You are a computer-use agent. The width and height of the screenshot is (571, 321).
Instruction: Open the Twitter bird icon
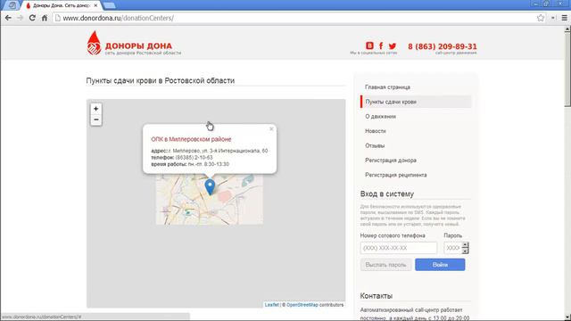(x=393, y=45)
